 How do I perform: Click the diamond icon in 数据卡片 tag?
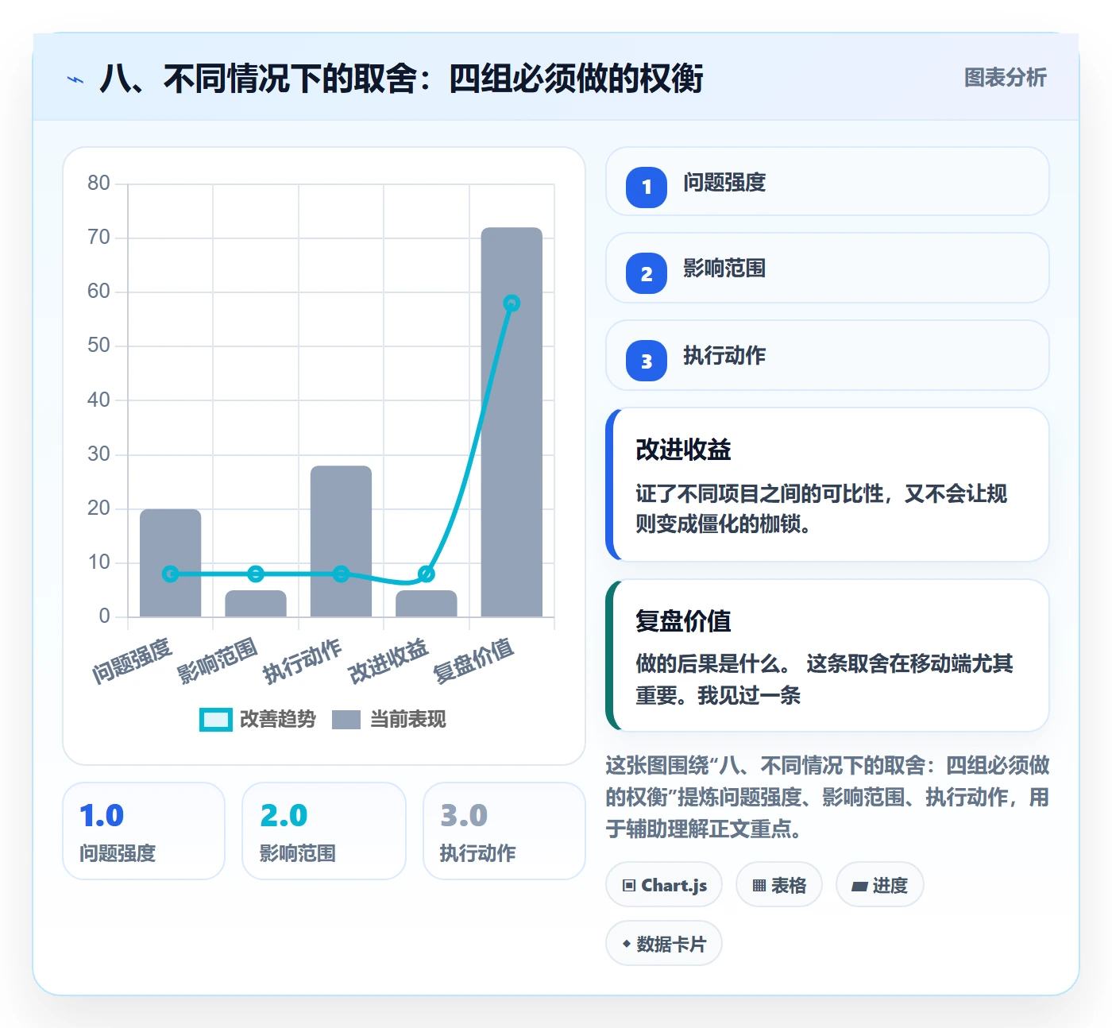point(627,944)
